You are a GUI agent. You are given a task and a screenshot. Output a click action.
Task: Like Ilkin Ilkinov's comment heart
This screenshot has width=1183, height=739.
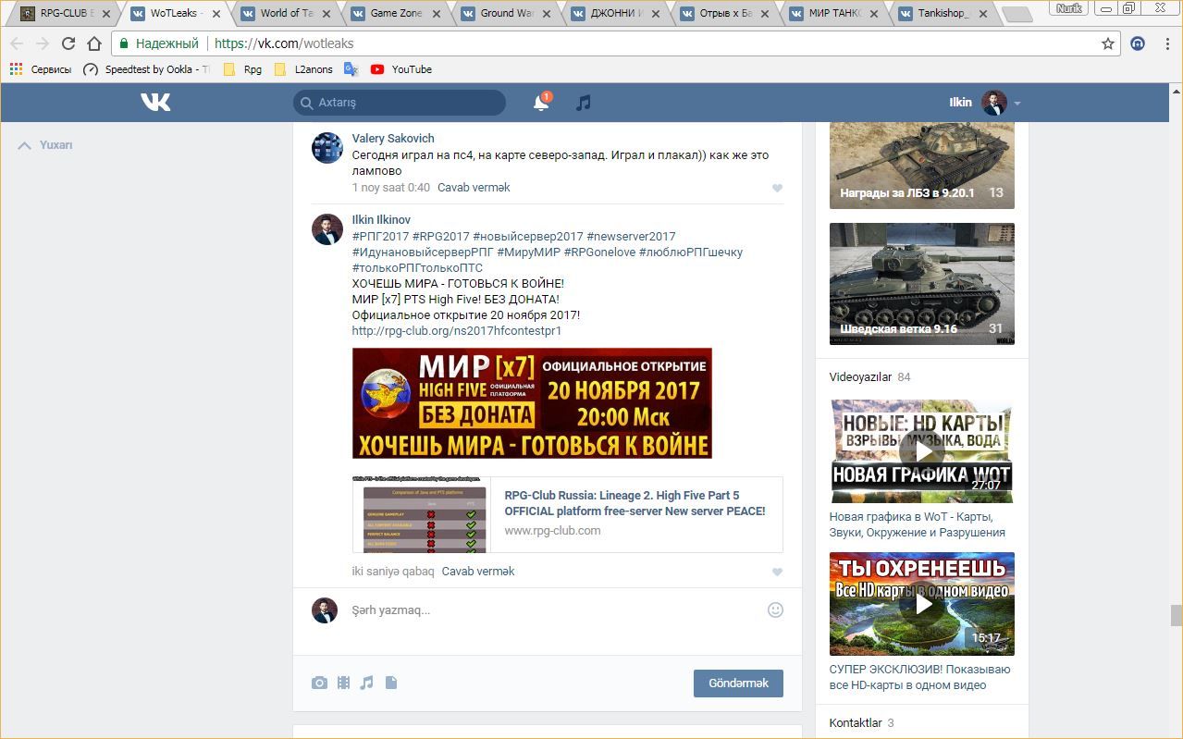pos(777,572)
